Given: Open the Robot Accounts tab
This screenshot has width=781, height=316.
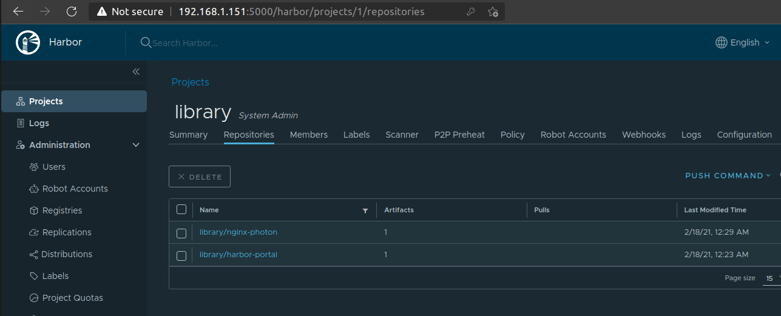Looking at the screenshot, I should coord(573,135).
